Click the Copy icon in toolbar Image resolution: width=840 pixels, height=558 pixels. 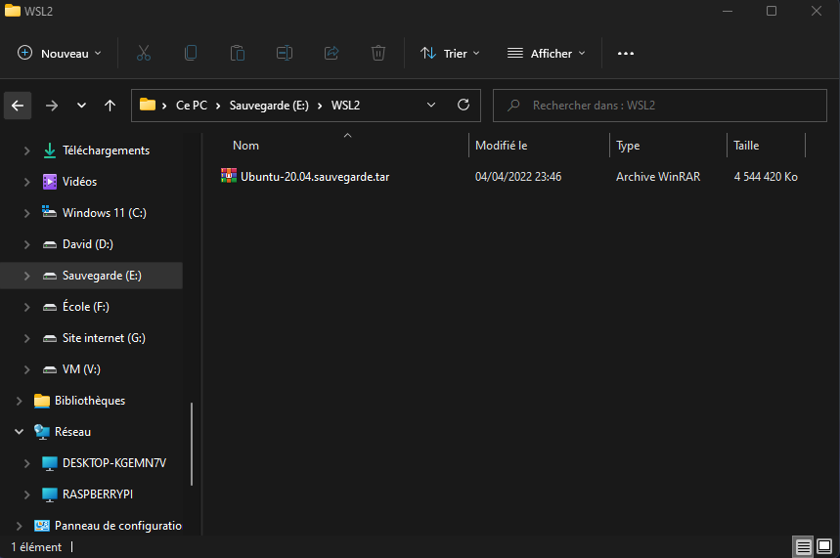pyautogui.click(x=190, y=53)
